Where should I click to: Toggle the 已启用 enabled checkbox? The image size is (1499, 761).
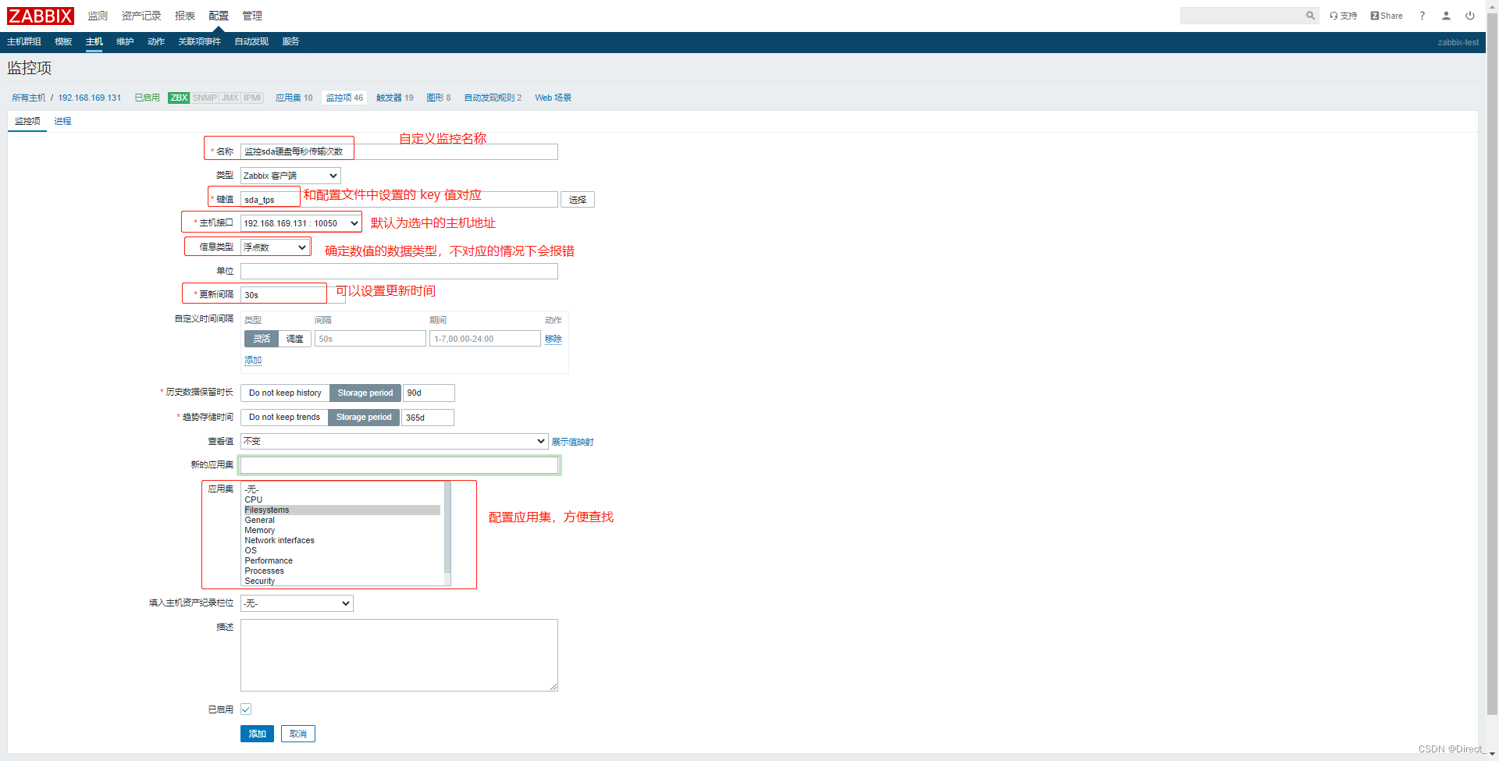[x=246, y=709]
